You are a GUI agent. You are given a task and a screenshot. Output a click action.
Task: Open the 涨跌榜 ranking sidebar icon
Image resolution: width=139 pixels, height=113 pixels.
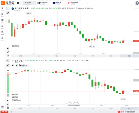pyautogui.click(x=2, y=33)
